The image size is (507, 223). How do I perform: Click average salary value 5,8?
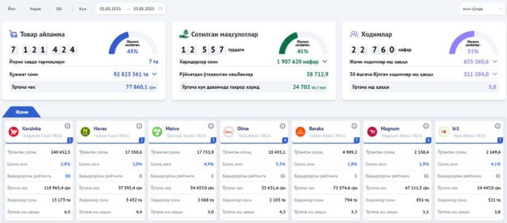coord(493,87)
